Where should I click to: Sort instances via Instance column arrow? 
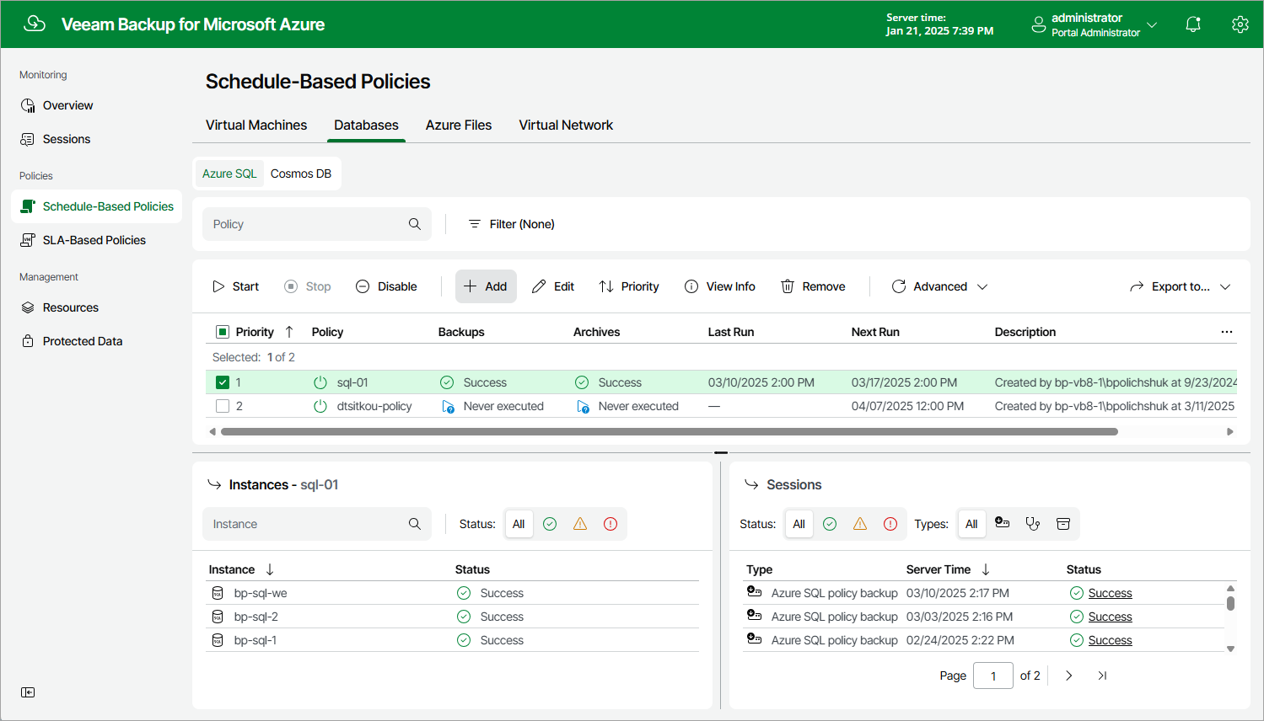(x=270, y=569)
